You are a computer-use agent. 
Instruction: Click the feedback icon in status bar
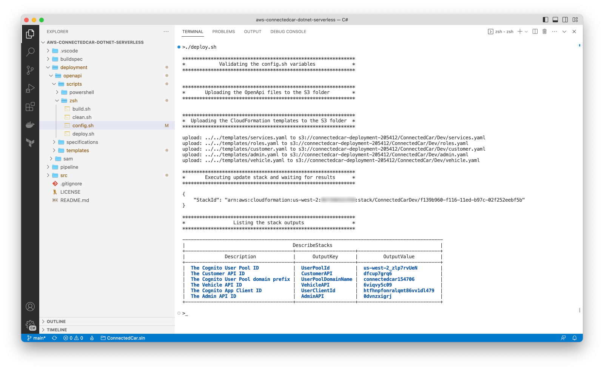point(563,338)
